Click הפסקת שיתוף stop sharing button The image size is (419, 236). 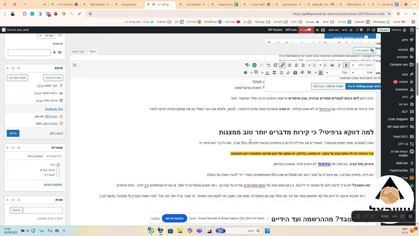[x=174, y=218]
